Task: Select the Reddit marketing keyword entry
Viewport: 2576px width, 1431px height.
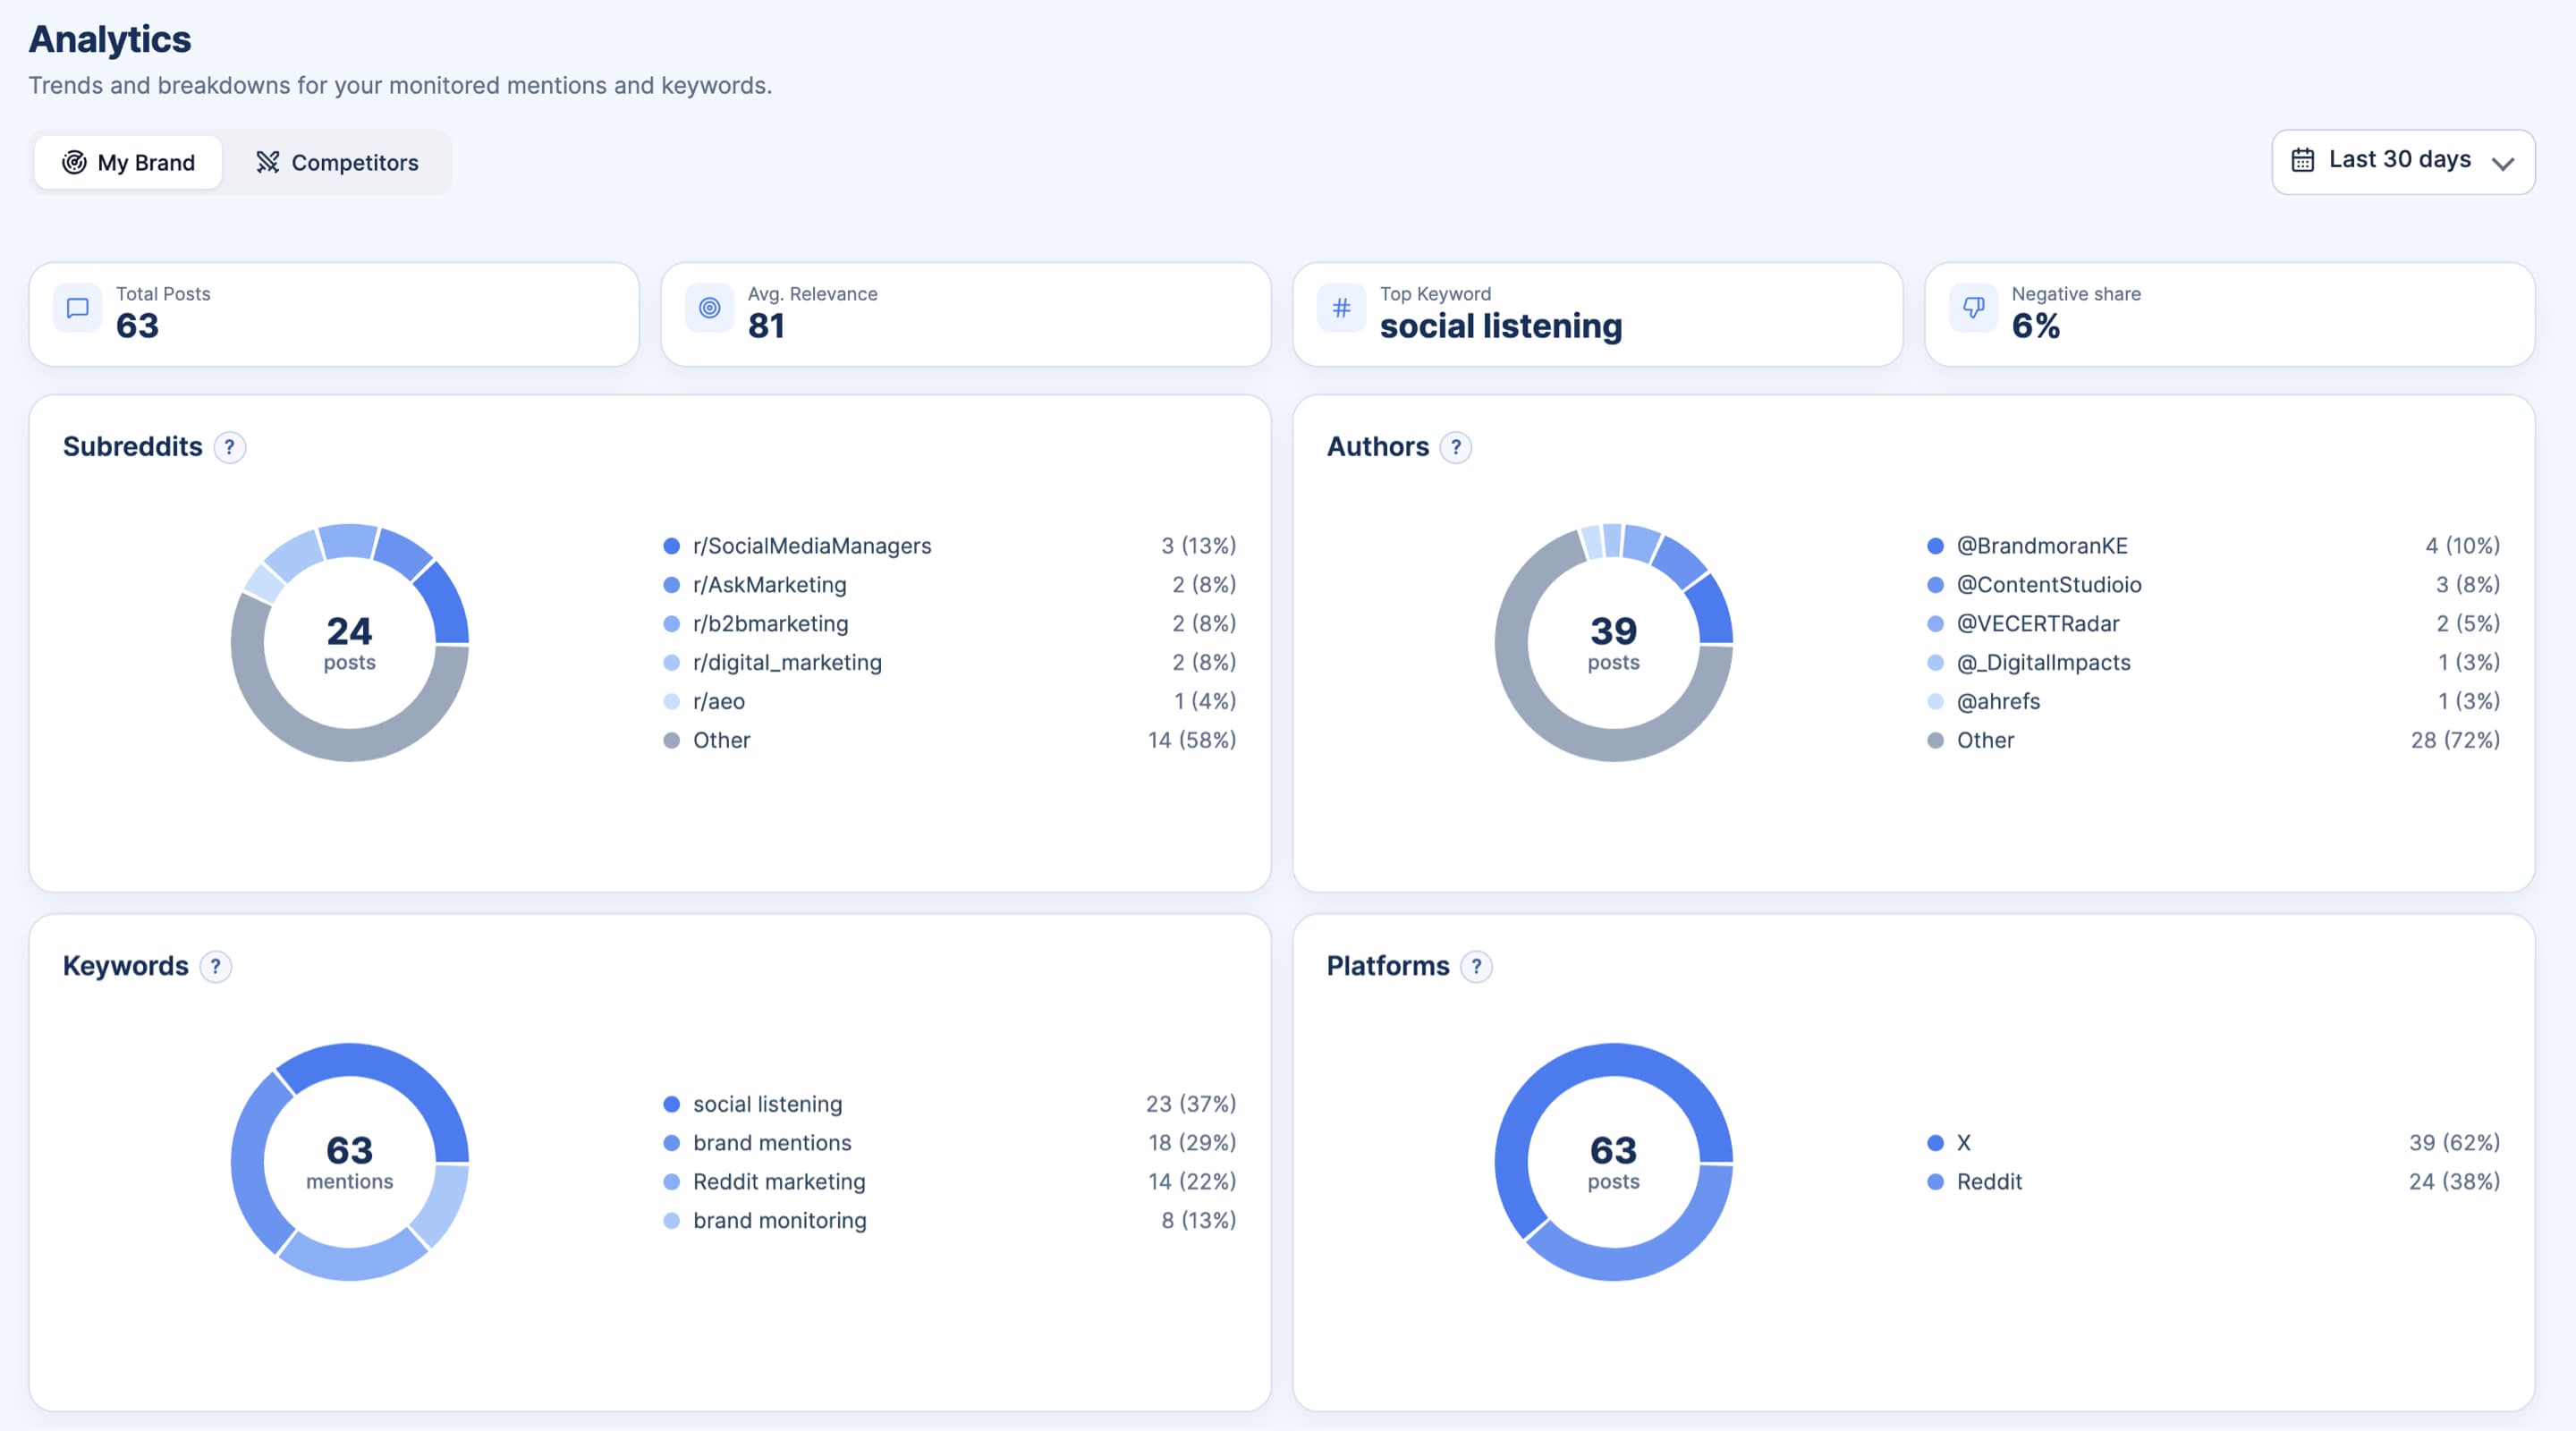Action: (950, 1182)
